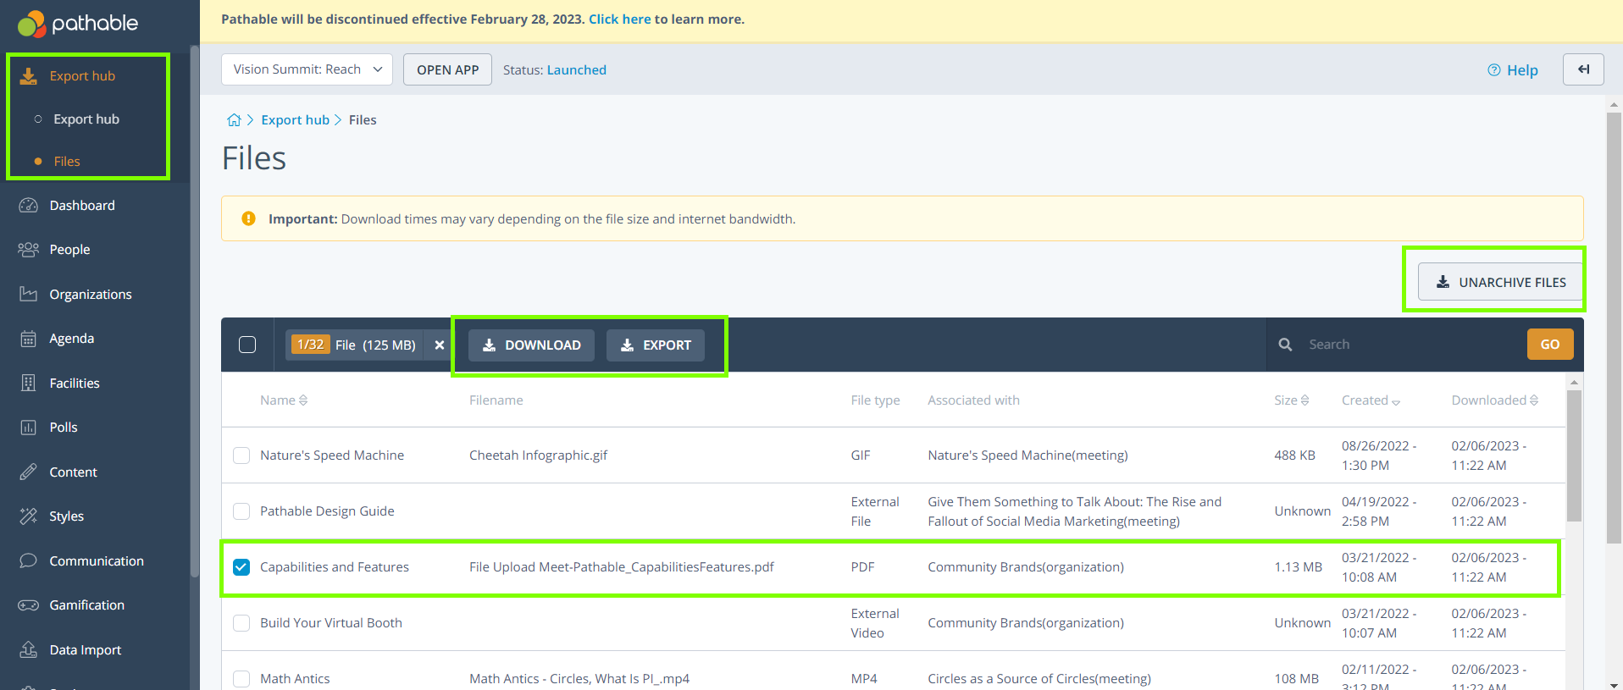This screenshot has width=1623, height=690.
Task: Click the 'Pathable Design Guide' file name
Action: tap(327, 511)
